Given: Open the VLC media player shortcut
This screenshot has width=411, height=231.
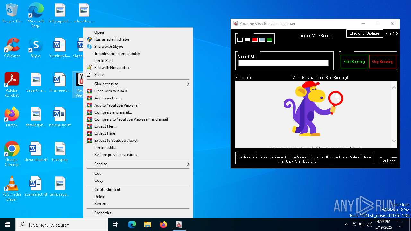Looking at the screenshot, I should coord(12,189).
